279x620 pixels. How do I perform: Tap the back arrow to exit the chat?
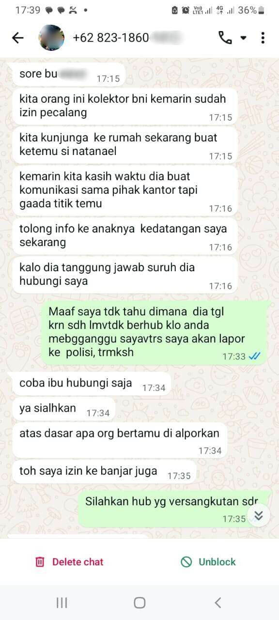(x=18, y=38)
